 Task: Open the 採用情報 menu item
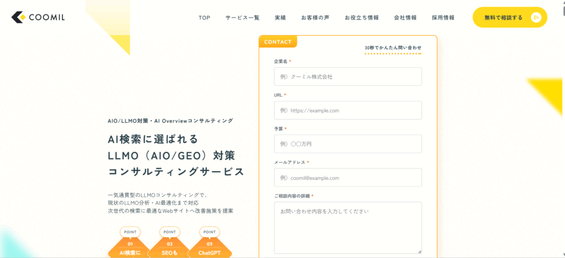click(443, 18)
